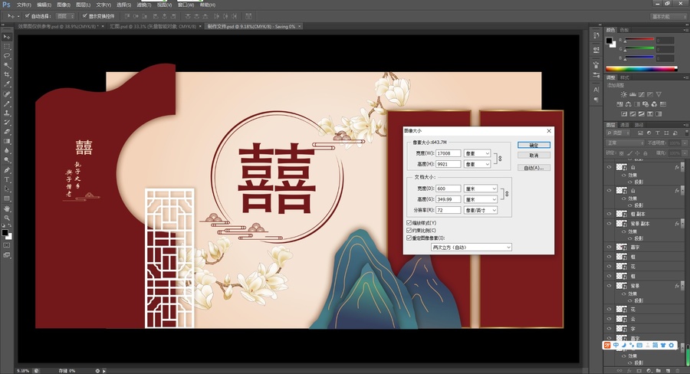Hide the 框 副本 layer using its eye icon
690x374 pixels.
coord(609,214)
